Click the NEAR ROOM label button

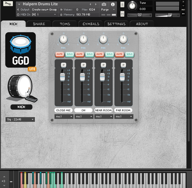[103, 110]
